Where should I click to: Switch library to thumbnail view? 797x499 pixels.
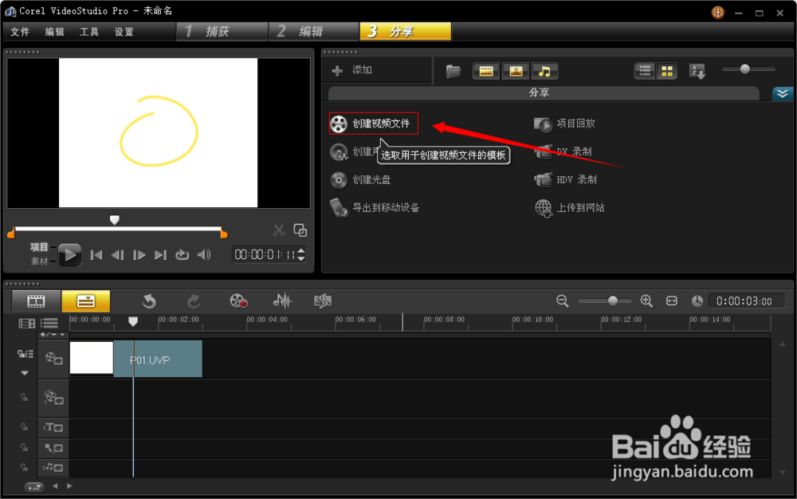pos(667,71)
